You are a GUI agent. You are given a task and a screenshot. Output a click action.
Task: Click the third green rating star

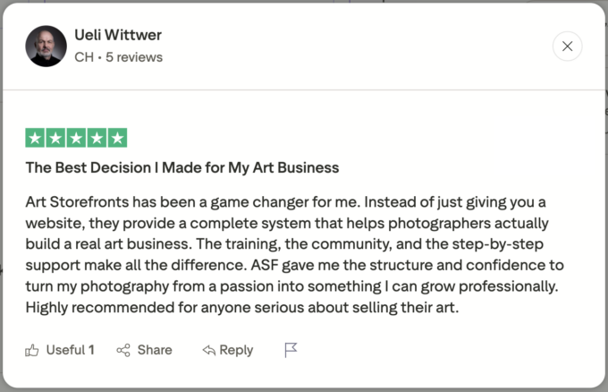point(76,138)
